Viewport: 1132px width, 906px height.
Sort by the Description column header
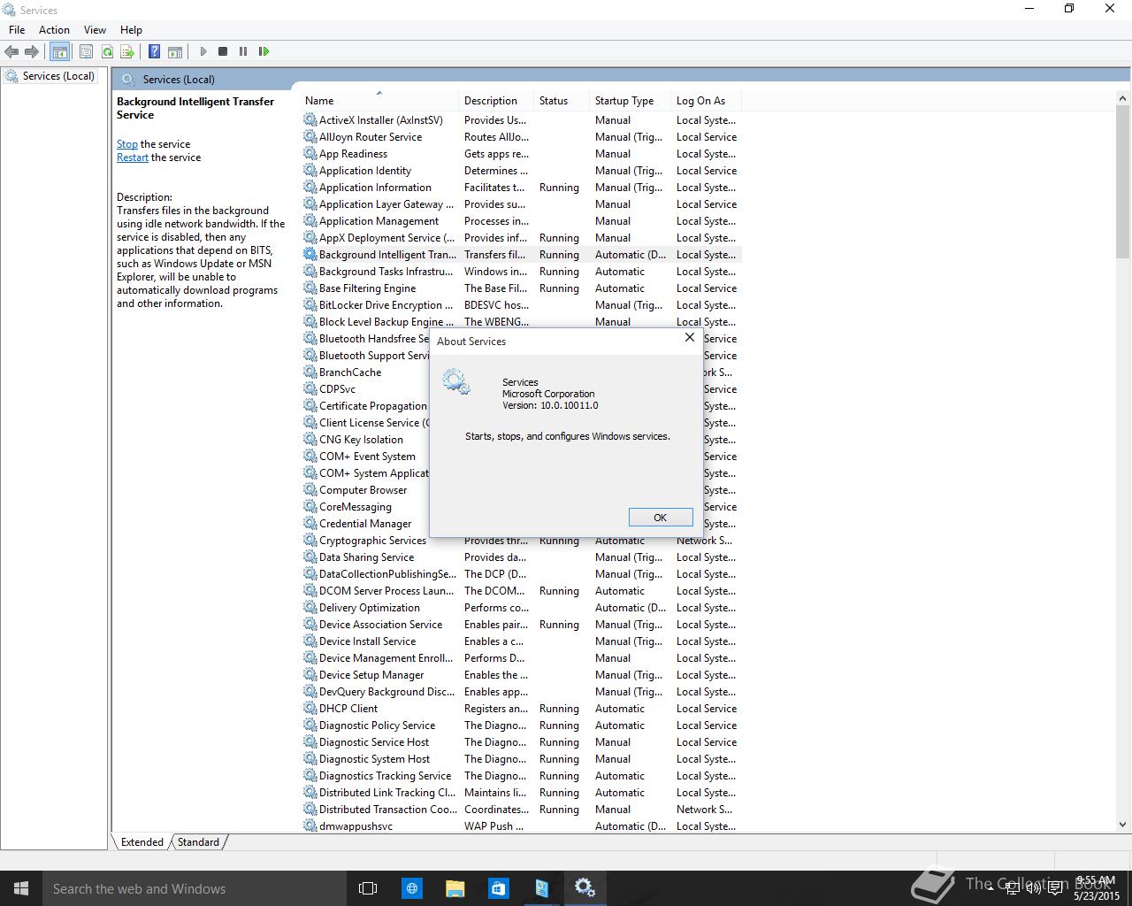coord(497,101)
